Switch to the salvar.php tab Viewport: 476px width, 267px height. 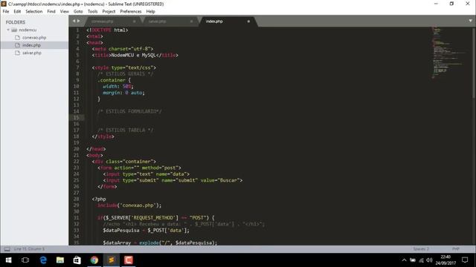157,22
